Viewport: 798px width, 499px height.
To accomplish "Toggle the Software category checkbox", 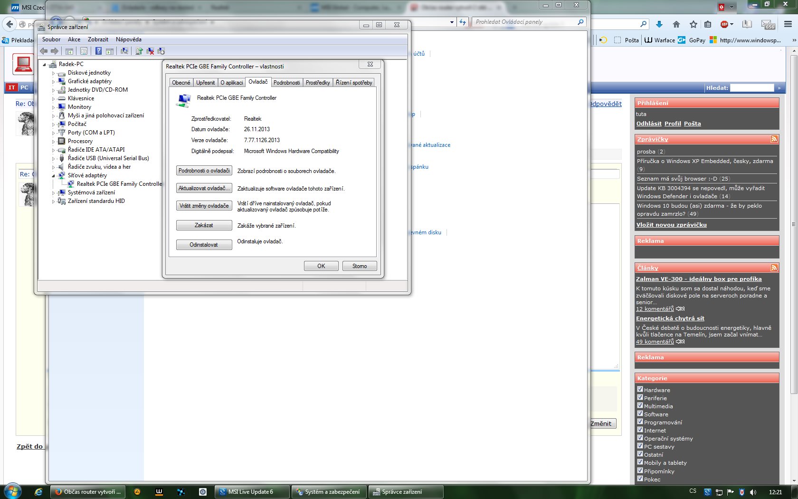I will pyautogui.click(x=640, y=413).
